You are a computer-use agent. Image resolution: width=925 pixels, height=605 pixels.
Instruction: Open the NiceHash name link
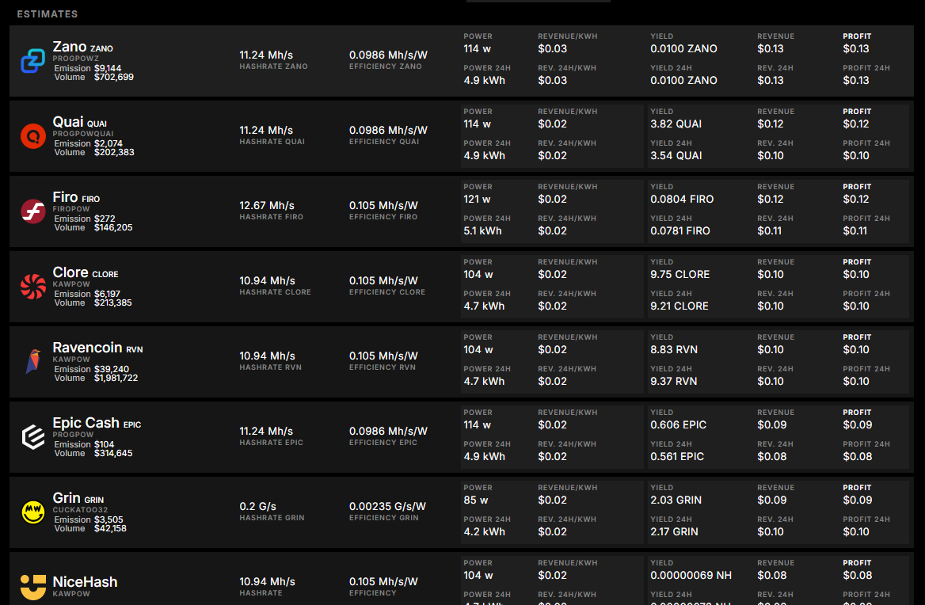click(x=85, y=582)
